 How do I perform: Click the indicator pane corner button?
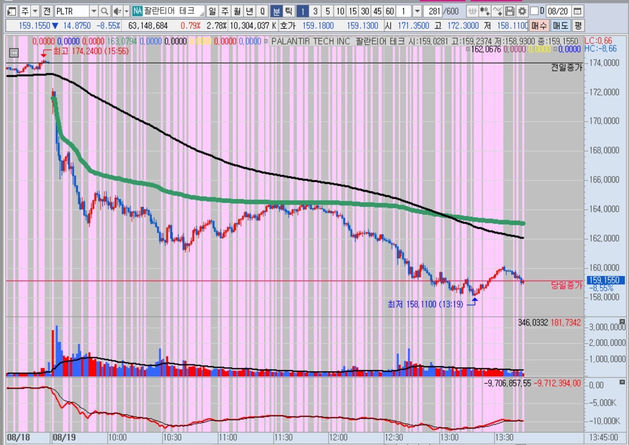(x=622, y=382)
